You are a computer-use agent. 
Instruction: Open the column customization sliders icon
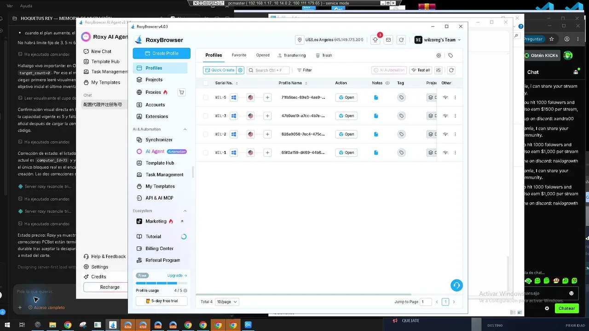click(x=439, y=70)
